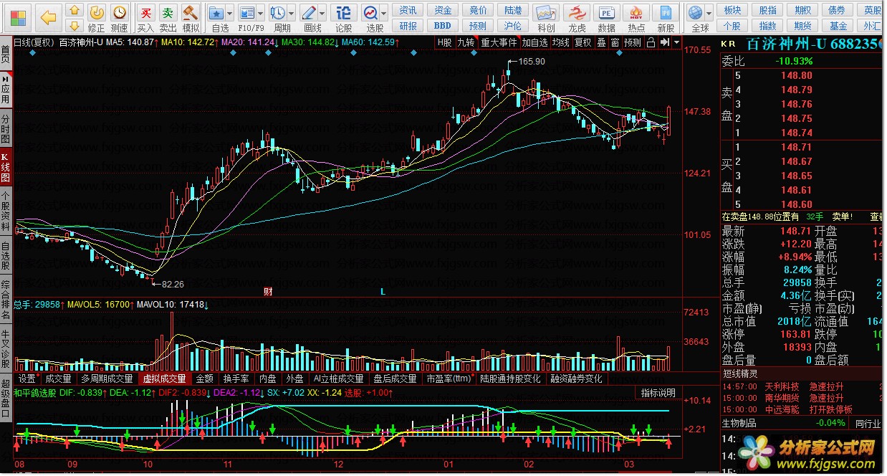
Task: Toggle 复权 price adjustment
Action: point(583,42)
